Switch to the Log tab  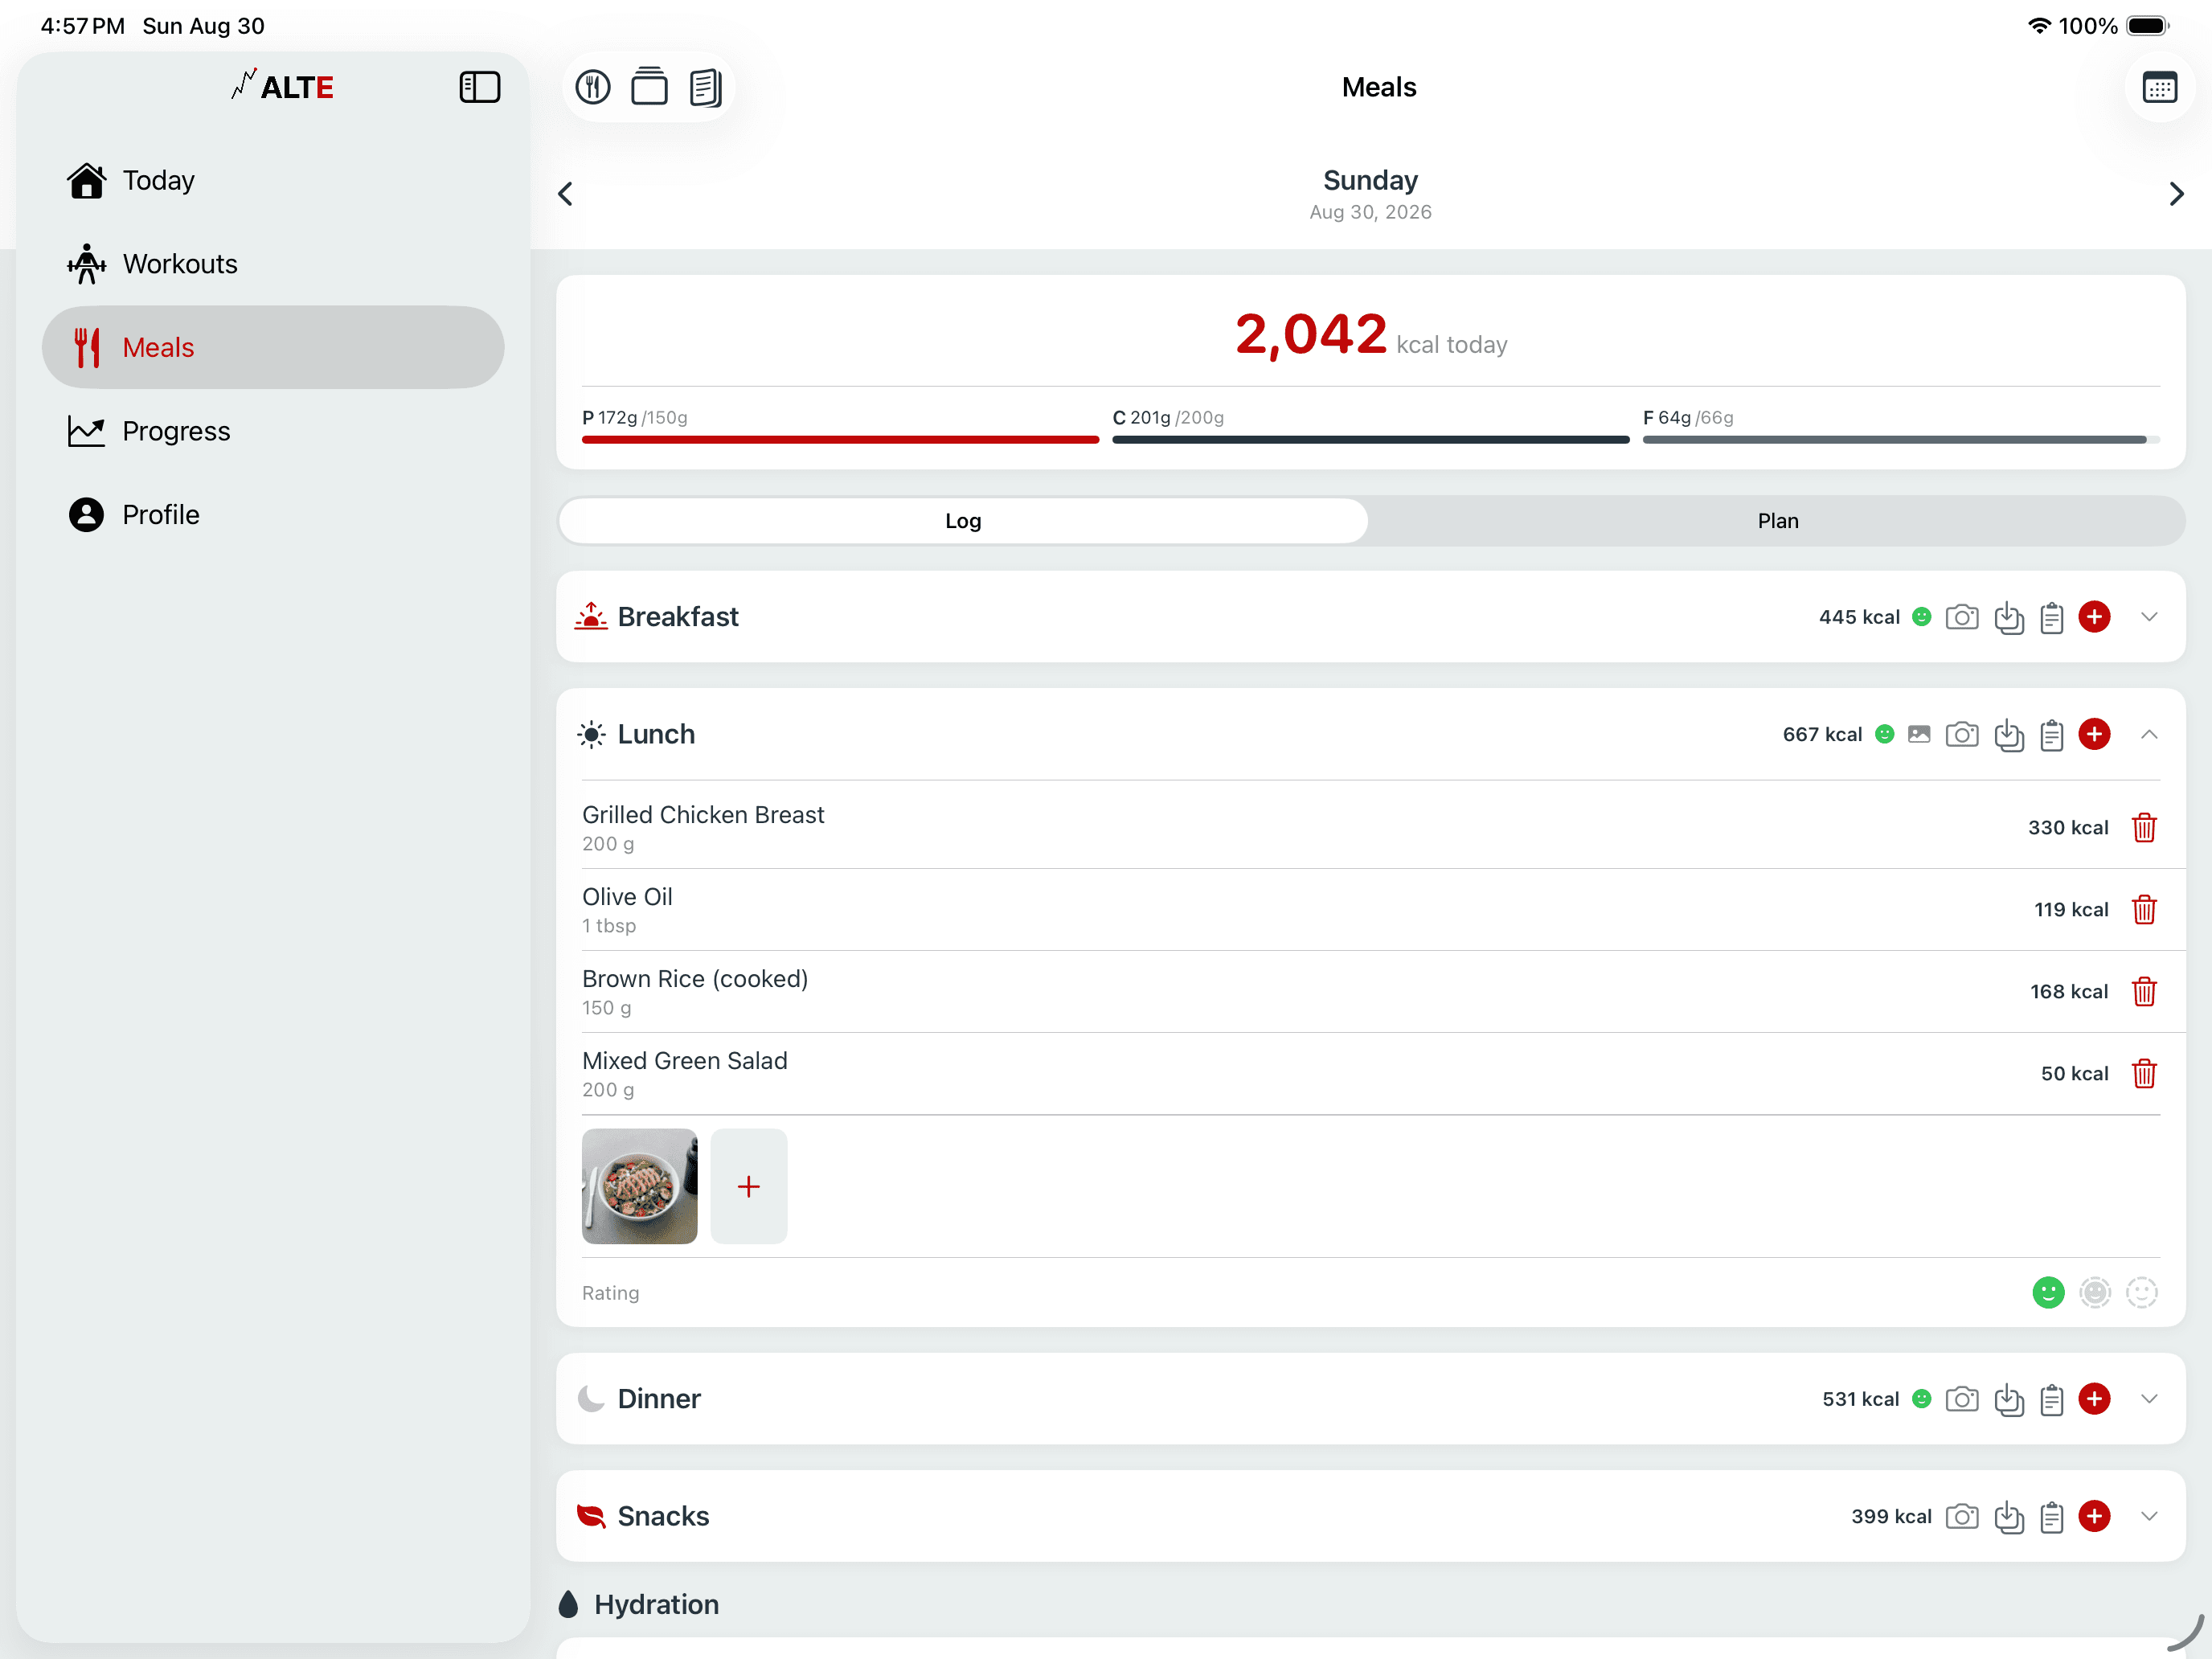tap(963, 521)
